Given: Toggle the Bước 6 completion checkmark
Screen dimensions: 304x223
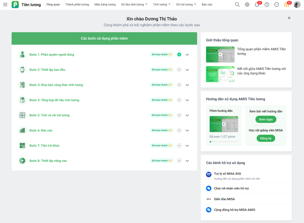Looking at the screenshot, I should [179, 130].
